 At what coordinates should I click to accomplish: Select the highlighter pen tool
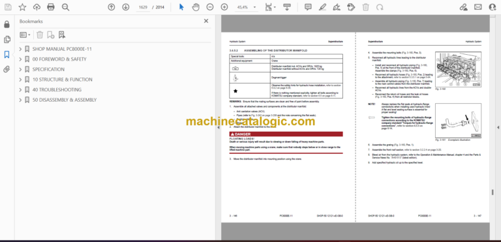tap(322, 7)
